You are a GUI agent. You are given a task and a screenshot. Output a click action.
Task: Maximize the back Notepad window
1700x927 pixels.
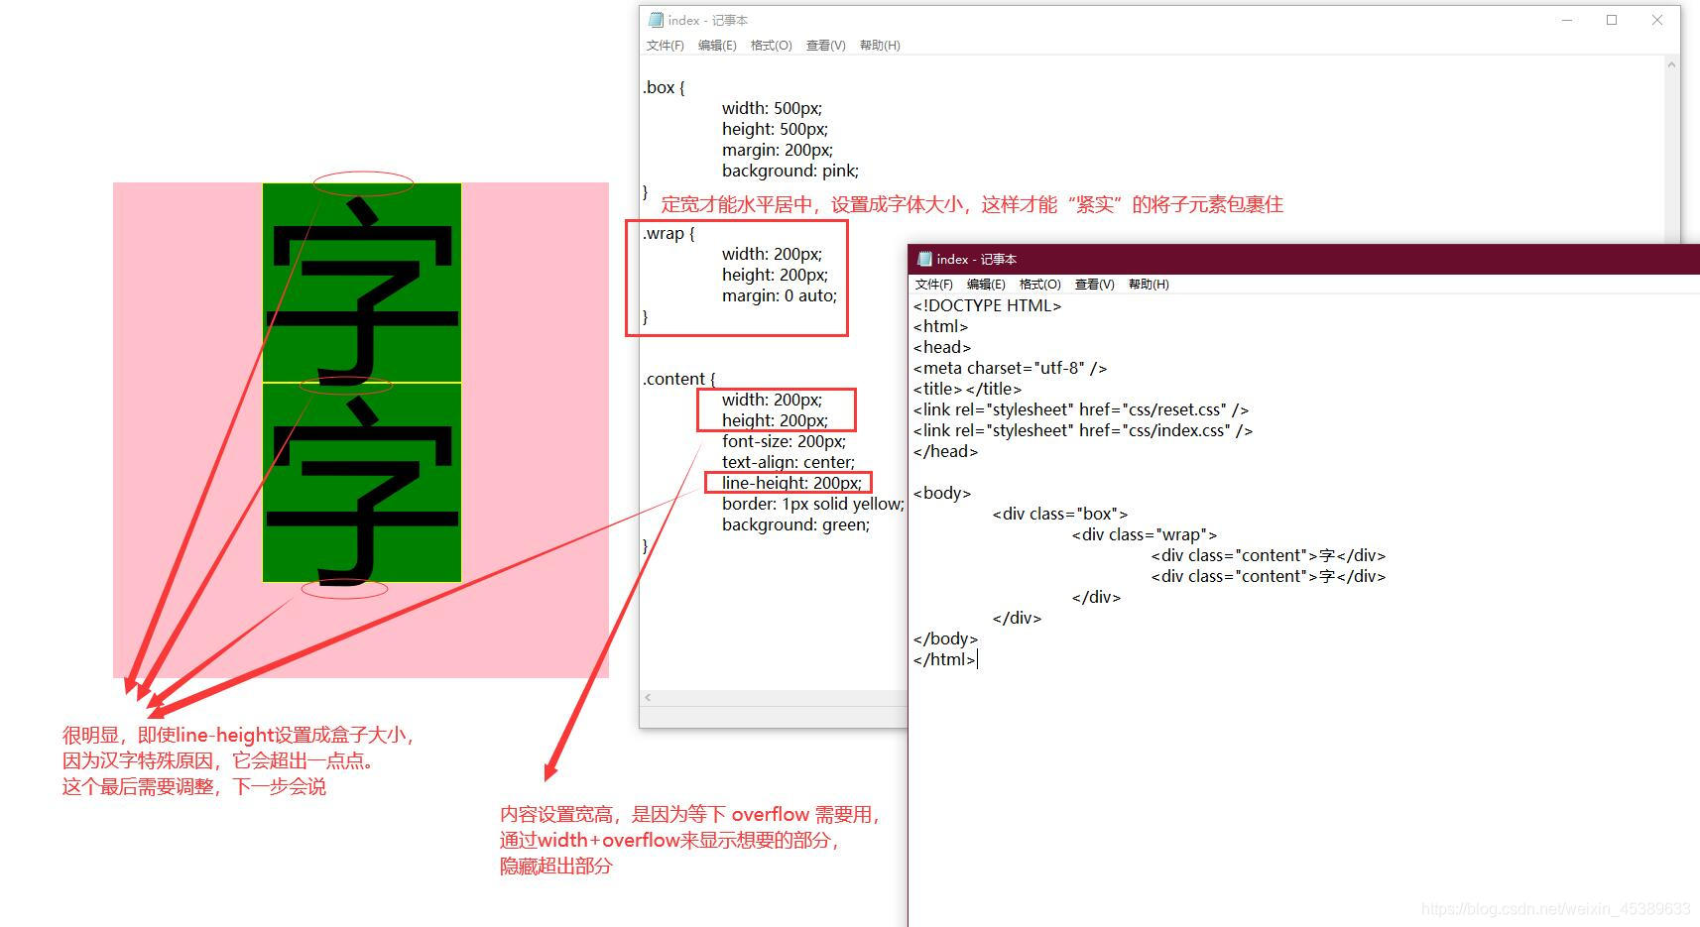coord(1612,20)
